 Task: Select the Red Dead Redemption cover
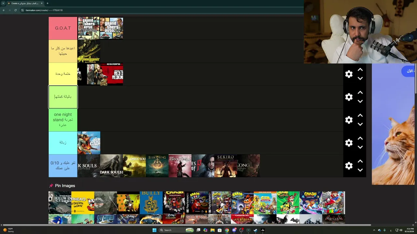(111, 74)
